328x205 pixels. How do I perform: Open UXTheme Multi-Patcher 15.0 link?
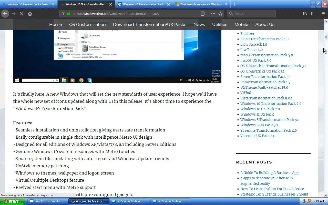coord(264,87)
